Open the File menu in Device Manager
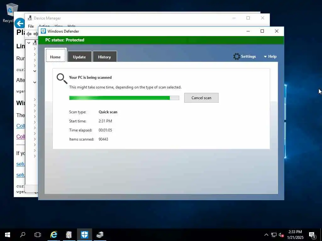322x241 pixels. 31,26
